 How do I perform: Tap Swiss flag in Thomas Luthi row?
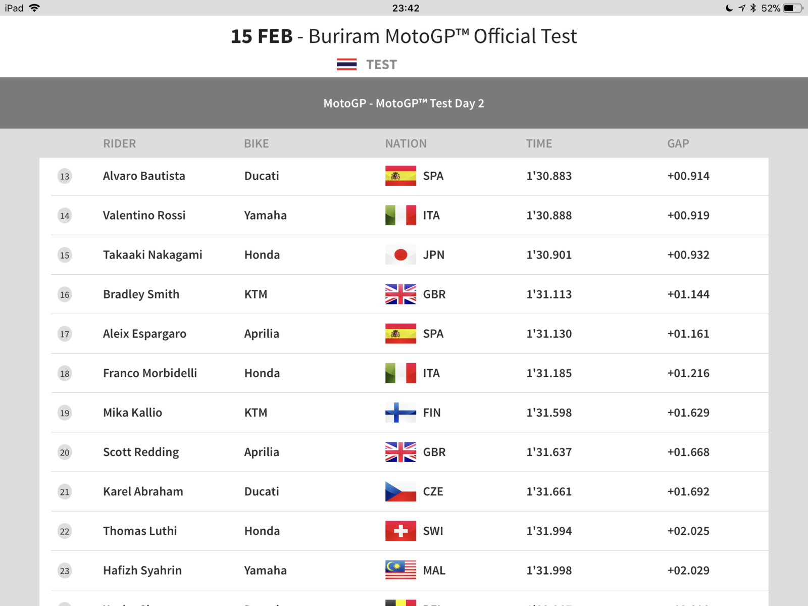click(400, 531)
